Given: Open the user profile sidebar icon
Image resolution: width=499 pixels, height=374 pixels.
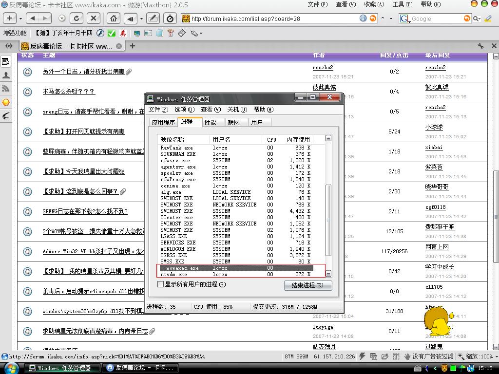Looking at the screenshot, I should point(6,75).
